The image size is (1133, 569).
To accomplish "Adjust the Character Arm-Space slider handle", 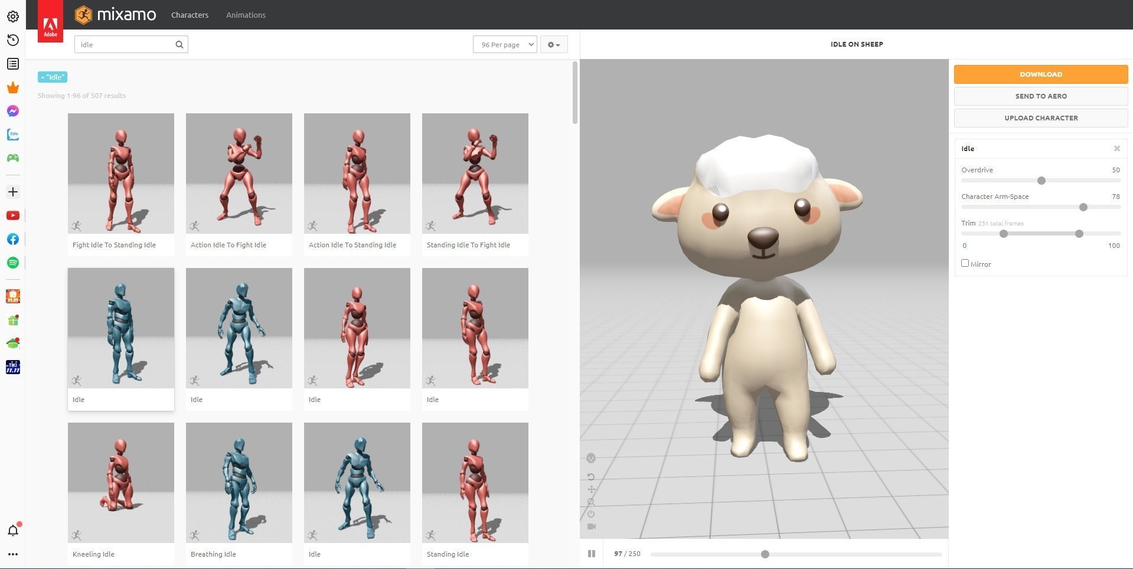I will pos(1083,207).
